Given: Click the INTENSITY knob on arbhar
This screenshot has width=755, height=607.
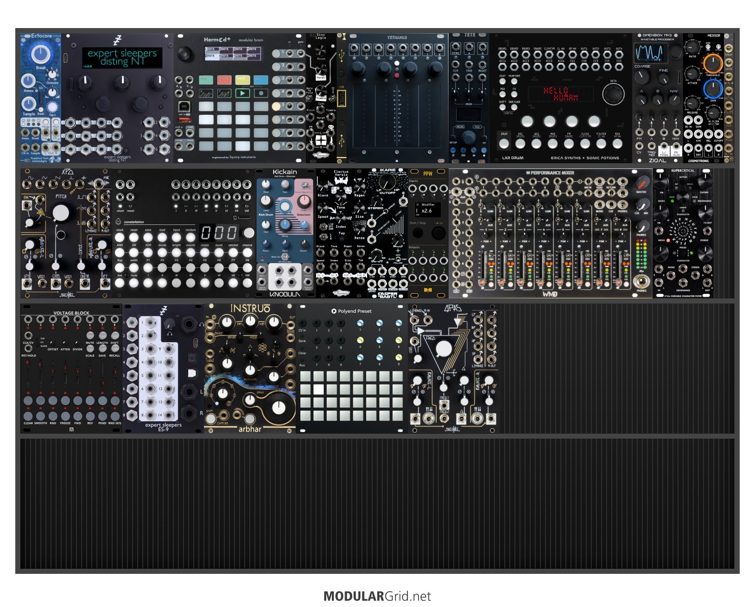Looking at the screenshot, I should [250, 370].
